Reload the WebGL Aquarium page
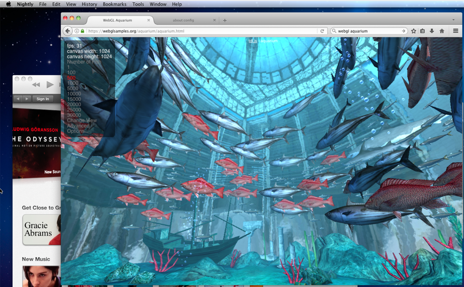Screen dimensions: 464x287 click(x=322, y=31)
